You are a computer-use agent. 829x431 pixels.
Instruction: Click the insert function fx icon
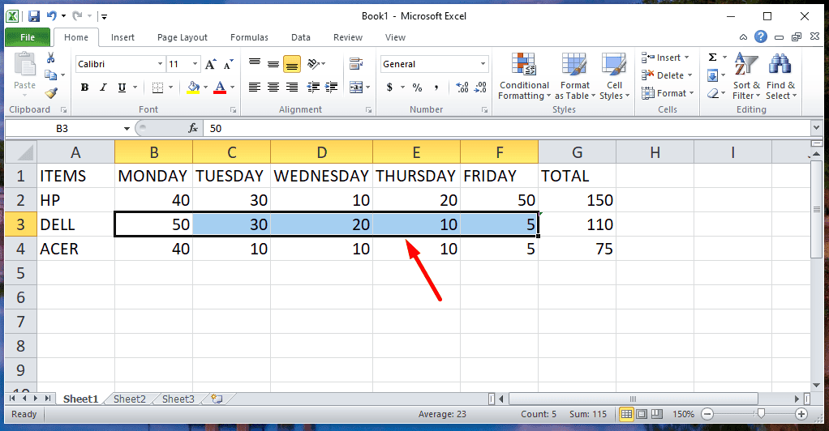[x=193, y=128]
